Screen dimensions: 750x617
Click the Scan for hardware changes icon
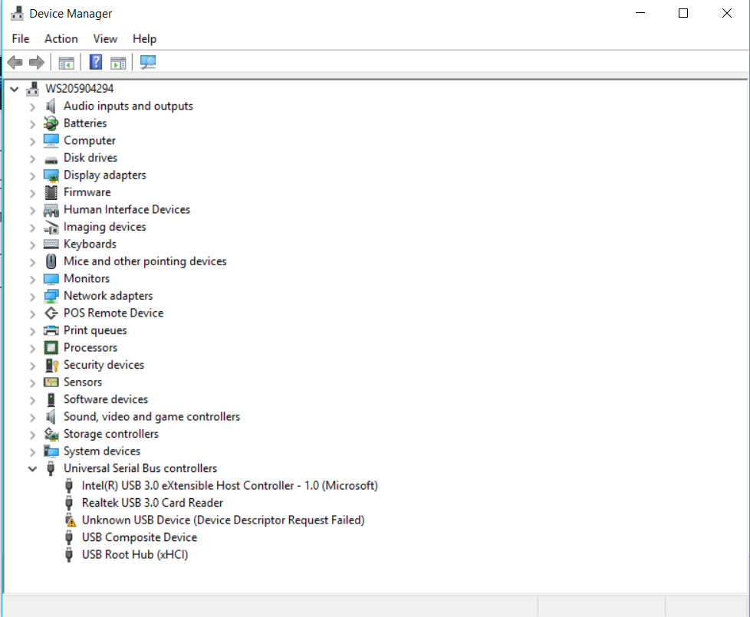(x=148, y=62)
